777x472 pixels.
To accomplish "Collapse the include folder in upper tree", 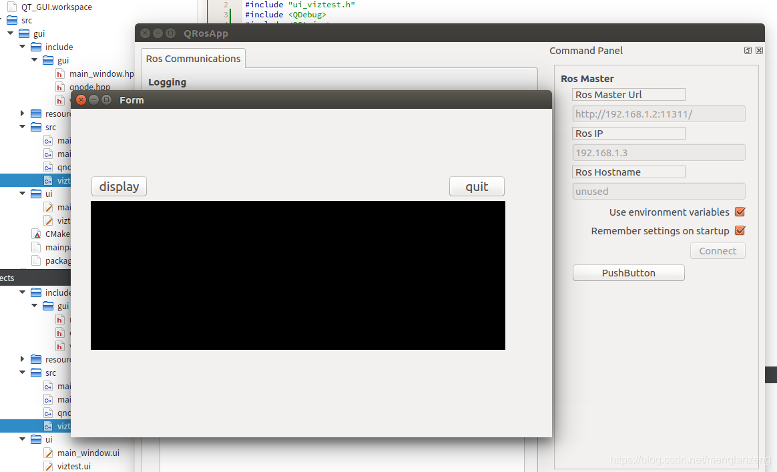I will pos(22,47).
